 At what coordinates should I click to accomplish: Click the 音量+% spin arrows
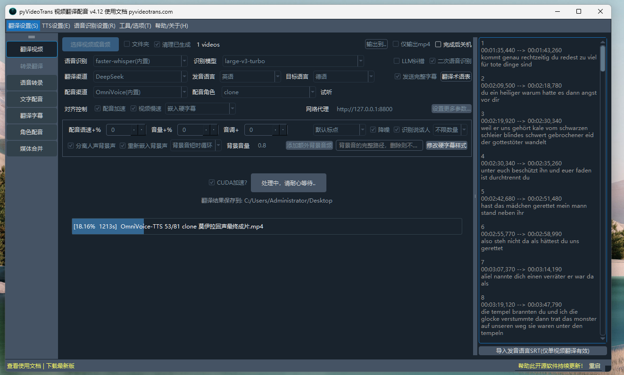coord(211,130)
